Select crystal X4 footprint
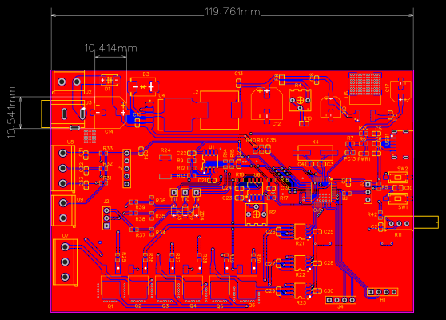 point(315,154)
